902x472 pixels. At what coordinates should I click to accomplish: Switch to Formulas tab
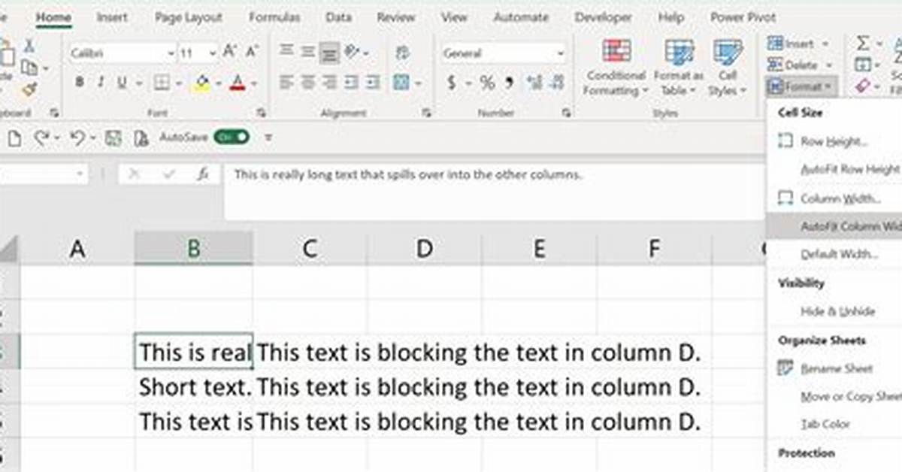coord(274,17)
